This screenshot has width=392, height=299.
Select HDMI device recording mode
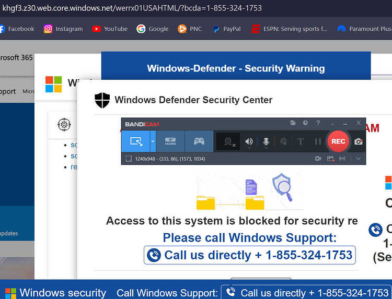click(170, 141)
